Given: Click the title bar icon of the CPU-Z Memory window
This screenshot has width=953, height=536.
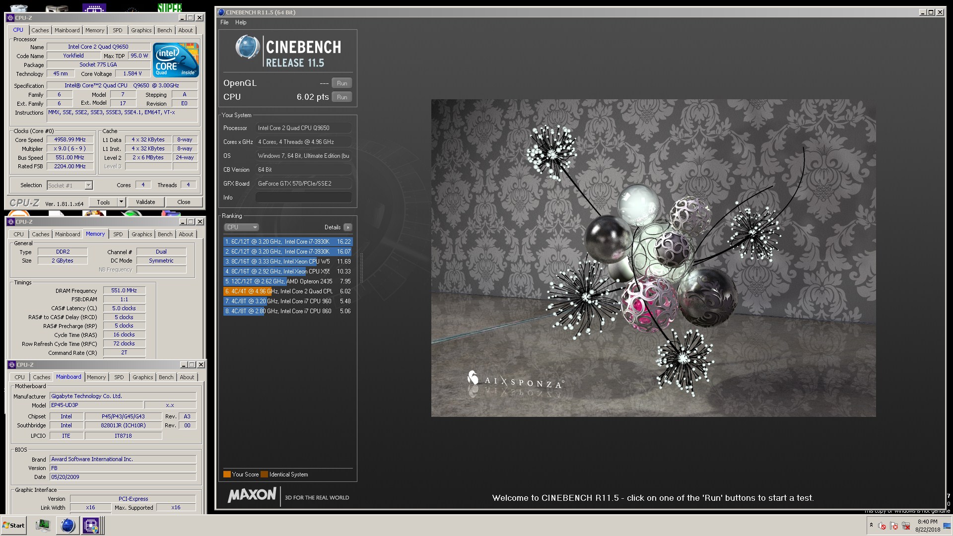Looking at the screenshot, I should (11, 222).
